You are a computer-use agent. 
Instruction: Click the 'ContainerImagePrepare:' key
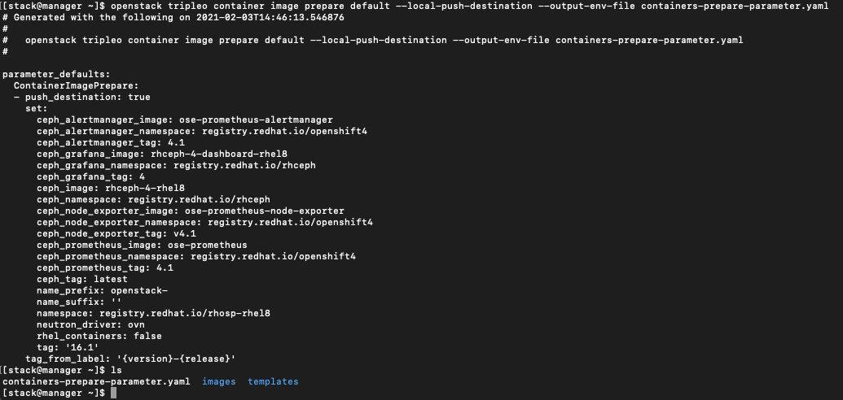coord(77,86)
